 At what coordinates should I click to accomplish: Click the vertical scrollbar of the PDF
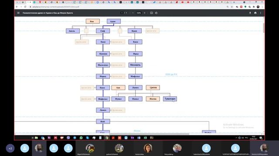[x=263, y=28]
